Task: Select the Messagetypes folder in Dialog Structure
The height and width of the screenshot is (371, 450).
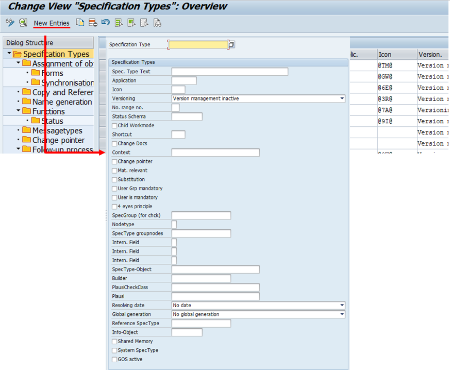Action: tap(57, 130)
